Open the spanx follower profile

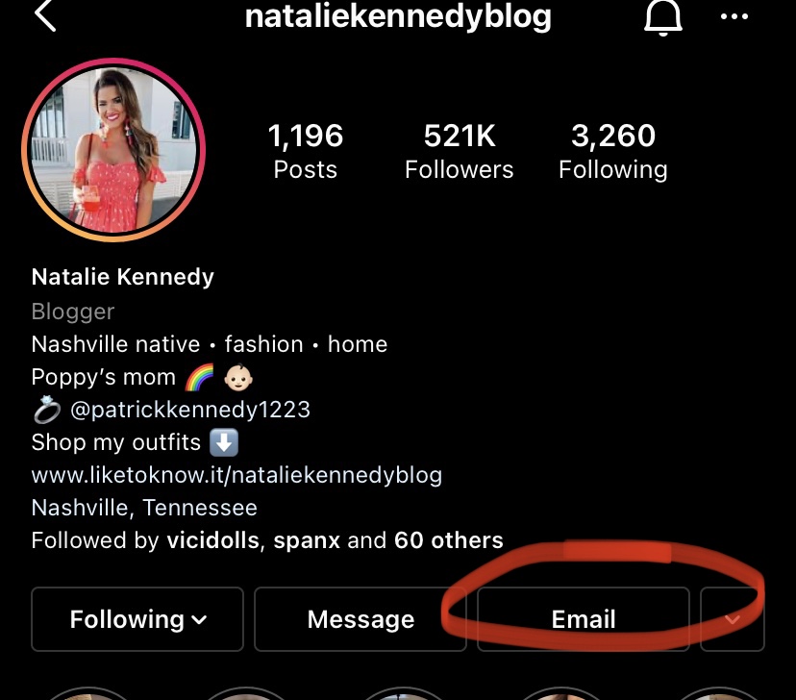(x=307, y=540)
